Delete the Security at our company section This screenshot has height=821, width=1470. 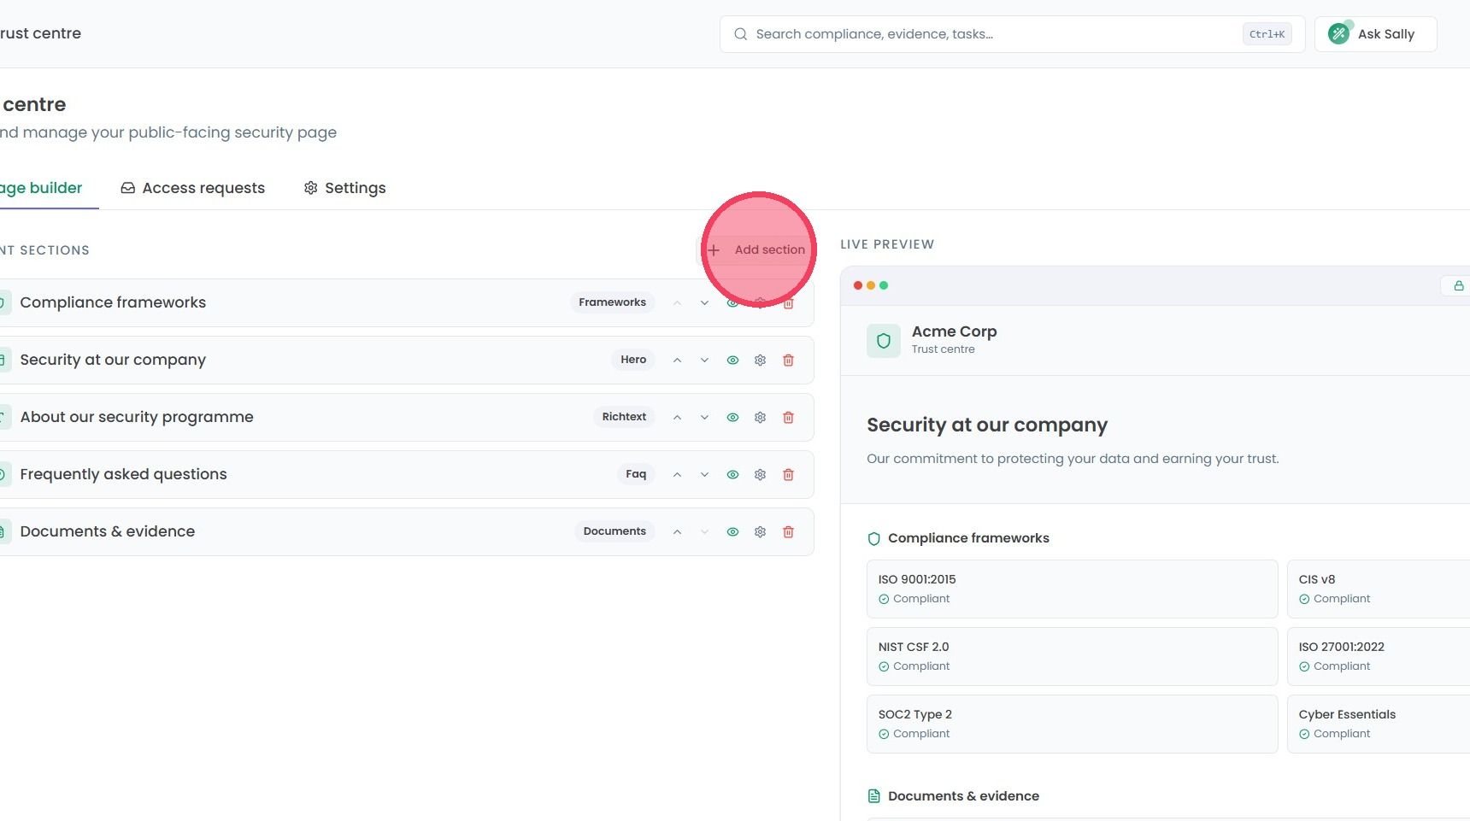pos(788,361)
